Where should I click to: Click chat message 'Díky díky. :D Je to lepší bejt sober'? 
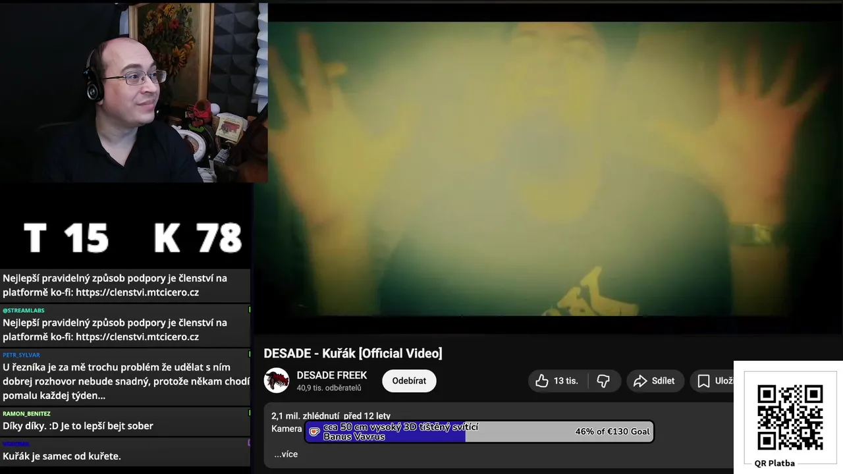point(78,426)
